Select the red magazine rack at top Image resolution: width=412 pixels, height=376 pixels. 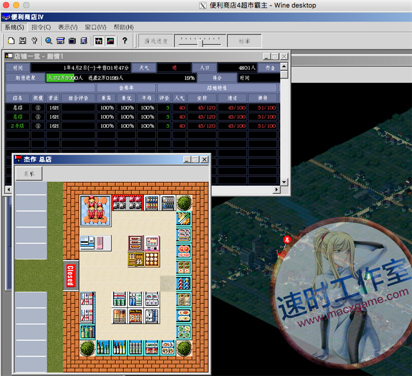click(127, 203)
